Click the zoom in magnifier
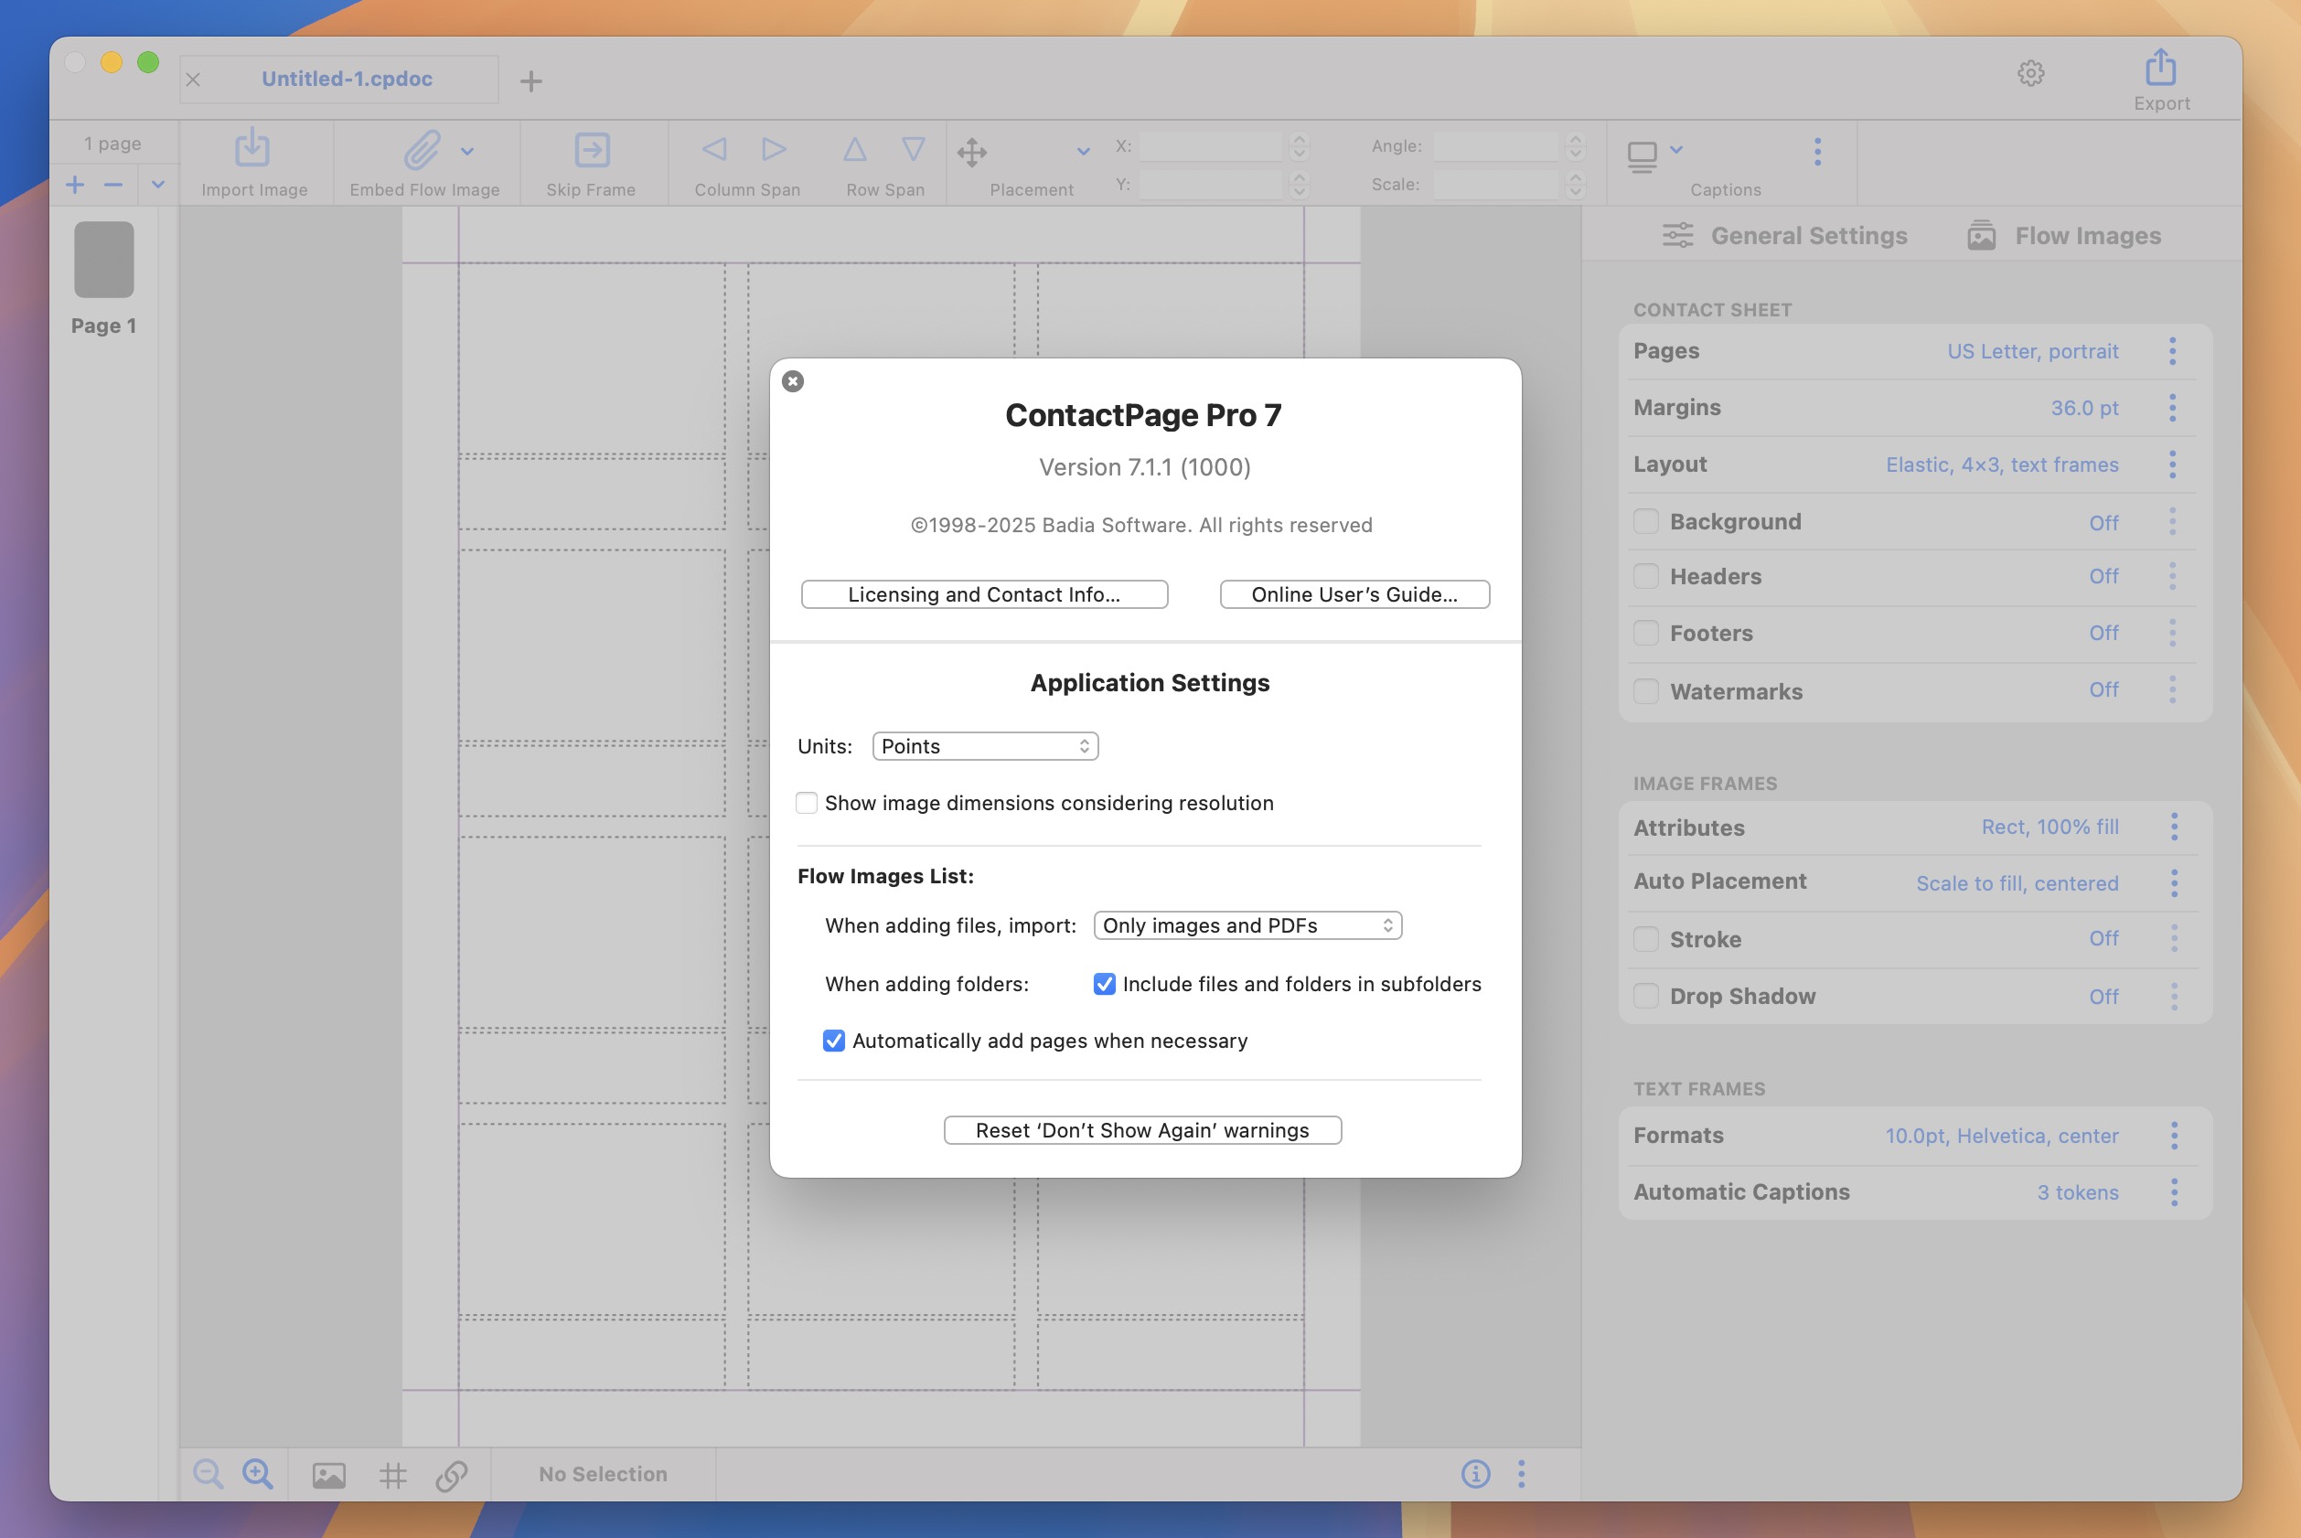Screen dimensions: 2301x1538 [x=258, y=1473]
